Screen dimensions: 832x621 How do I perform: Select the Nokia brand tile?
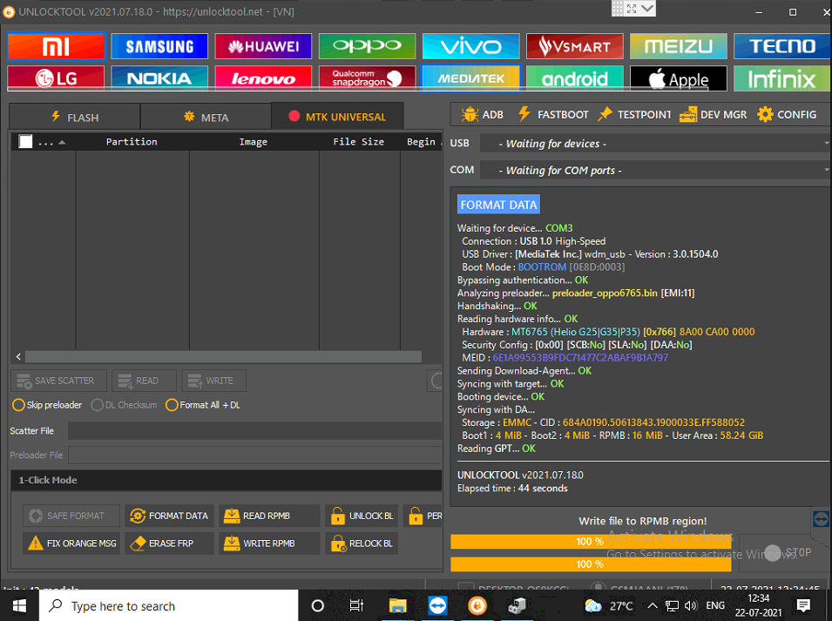pyautogui.click(x=159, y=78)
